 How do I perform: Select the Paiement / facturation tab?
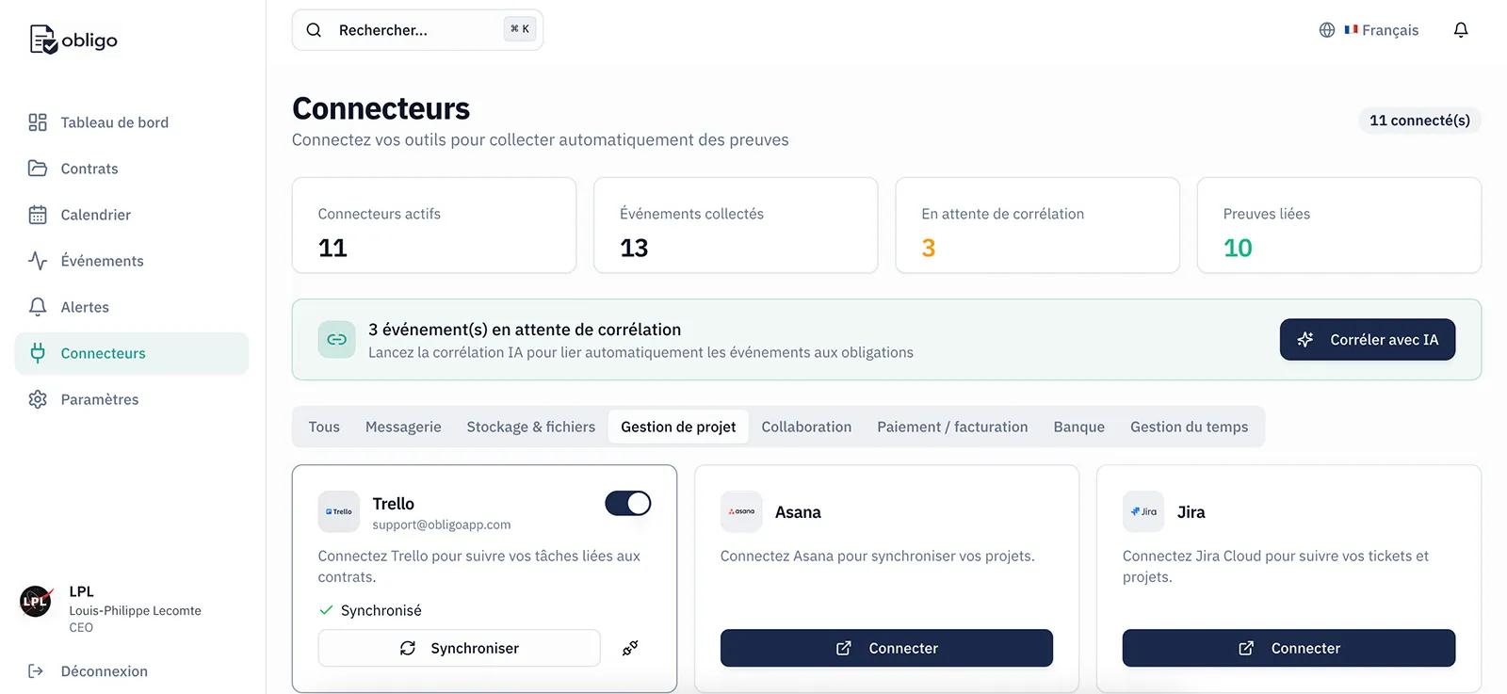click(x=952, y=427)
